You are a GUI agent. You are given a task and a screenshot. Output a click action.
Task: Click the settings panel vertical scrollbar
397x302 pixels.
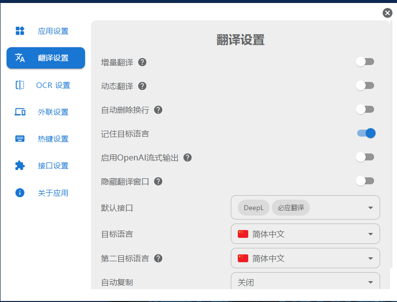click(392, 144)
